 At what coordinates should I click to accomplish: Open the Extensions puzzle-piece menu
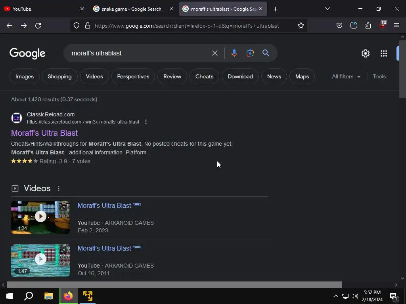(368, 26)
